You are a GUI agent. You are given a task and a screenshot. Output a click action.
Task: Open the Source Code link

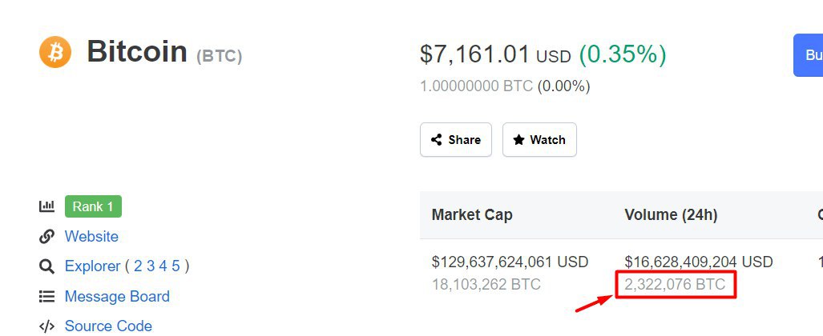pos(108,326)
